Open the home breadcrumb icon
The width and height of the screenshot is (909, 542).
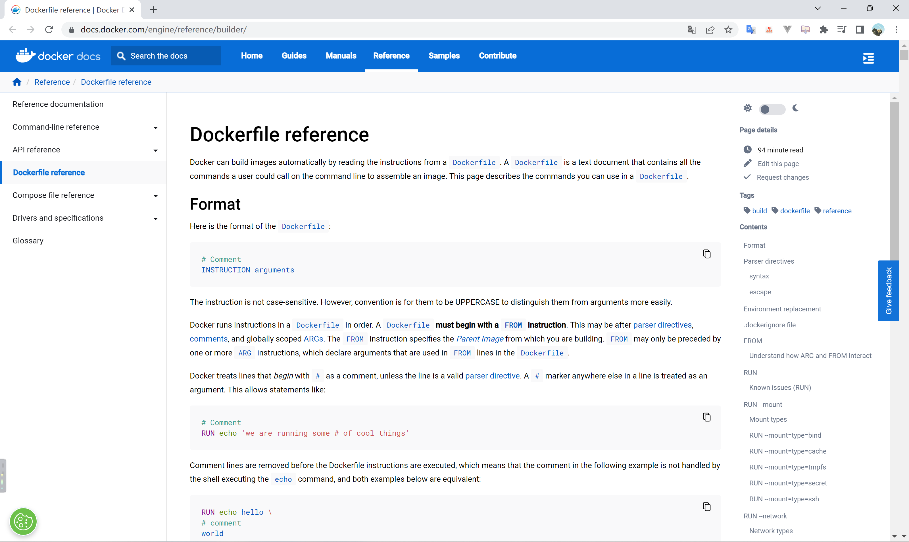tap(17, 82)
